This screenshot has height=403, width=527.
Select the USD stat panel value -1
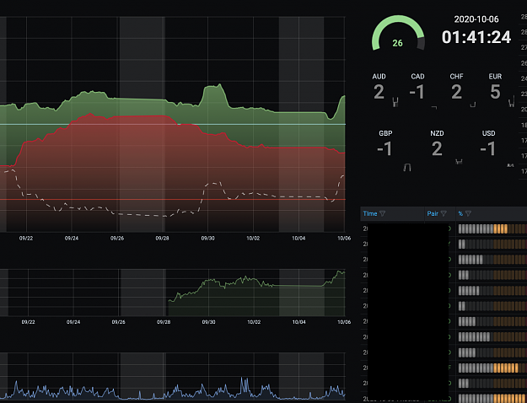click(x=488, y=149)
